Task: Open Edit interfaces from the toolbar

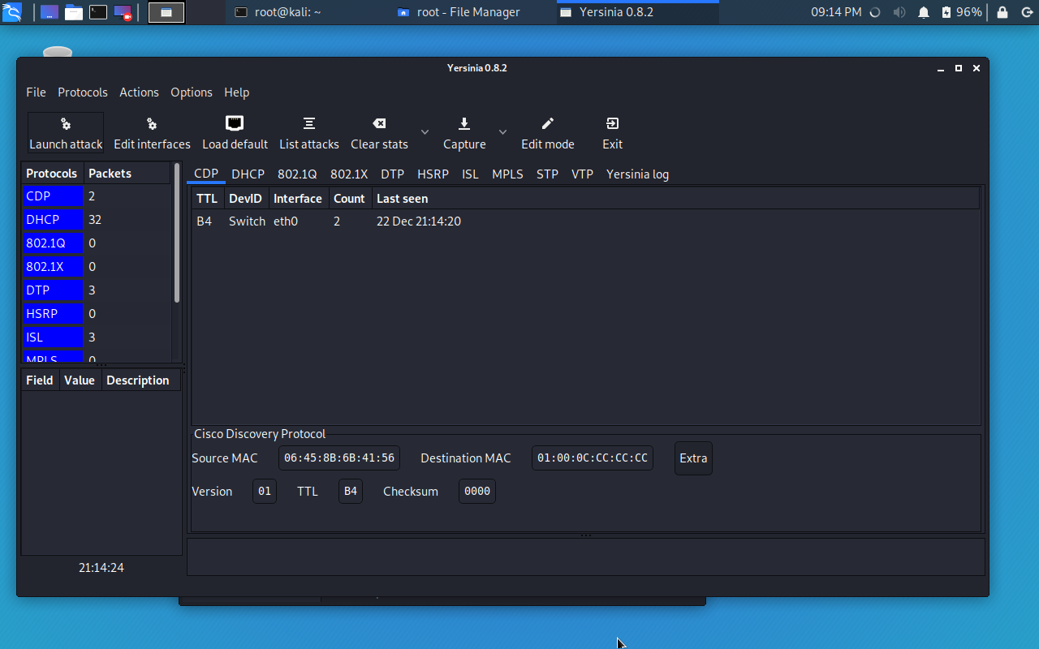Action: click(152, 133)
